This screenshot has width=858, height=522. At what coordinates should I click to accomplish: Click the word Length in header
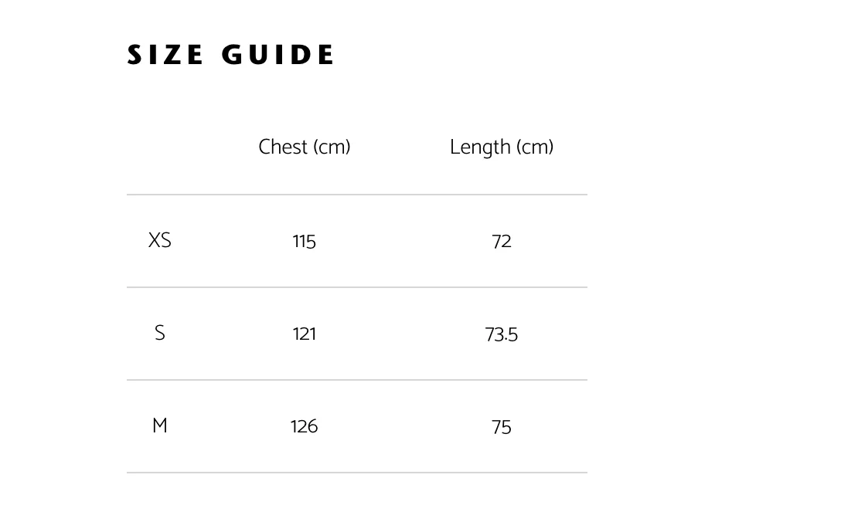481,147
